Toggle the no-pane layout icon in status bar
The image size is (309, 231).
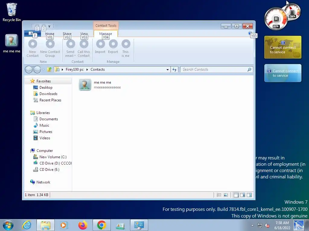click(x=236, y=195)
